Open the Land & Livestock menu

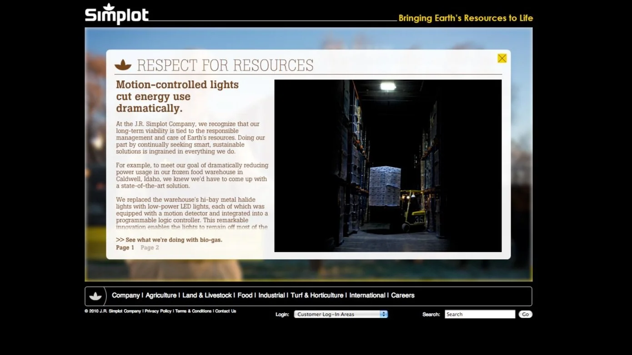[207, 295]
